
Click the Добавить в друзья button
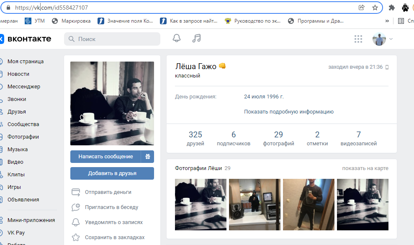pyautogui.click(x=112, y=173)
